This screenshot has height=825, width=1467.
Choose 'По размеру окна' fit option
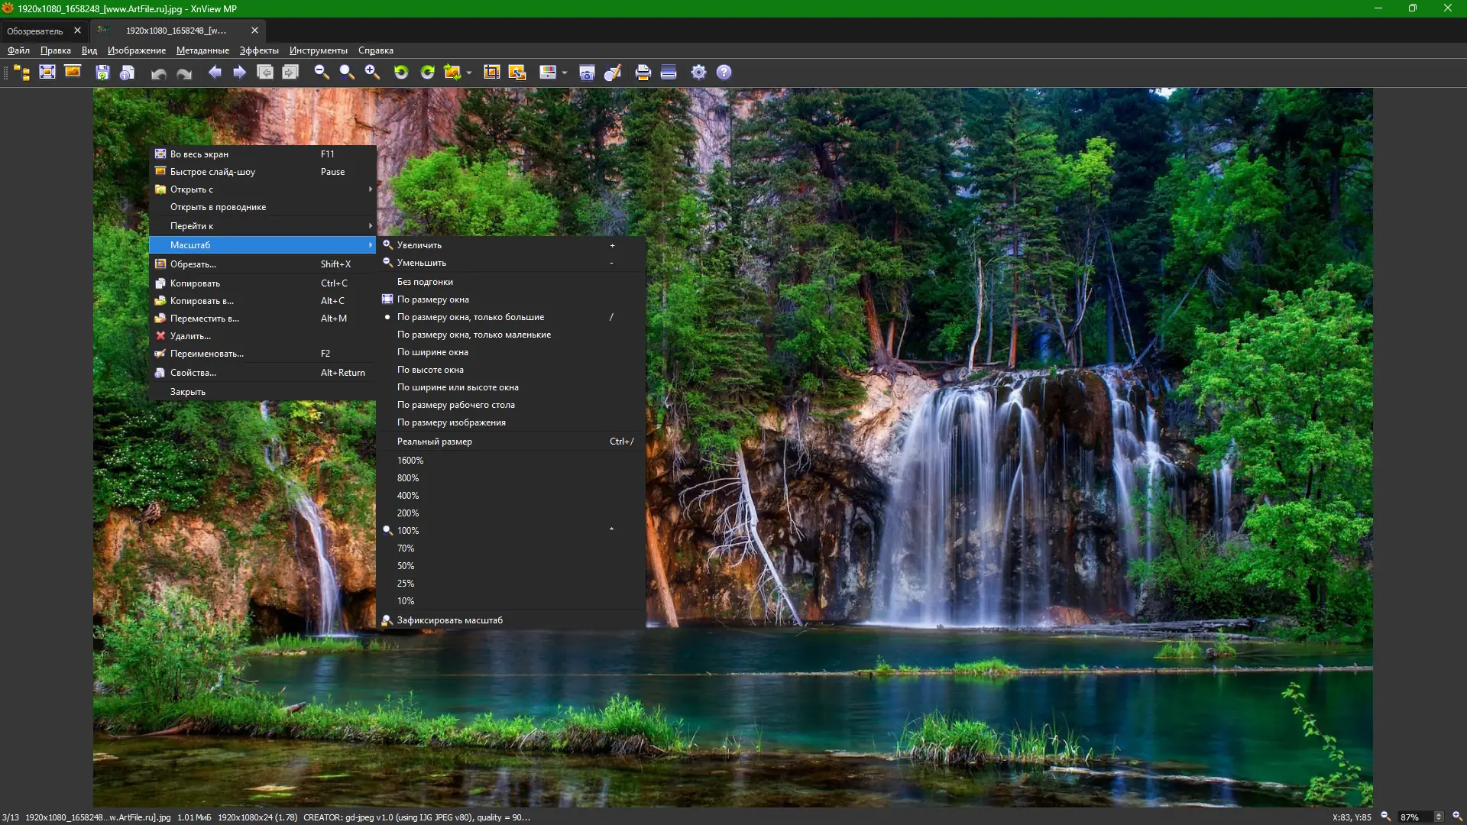pos(432,299)
